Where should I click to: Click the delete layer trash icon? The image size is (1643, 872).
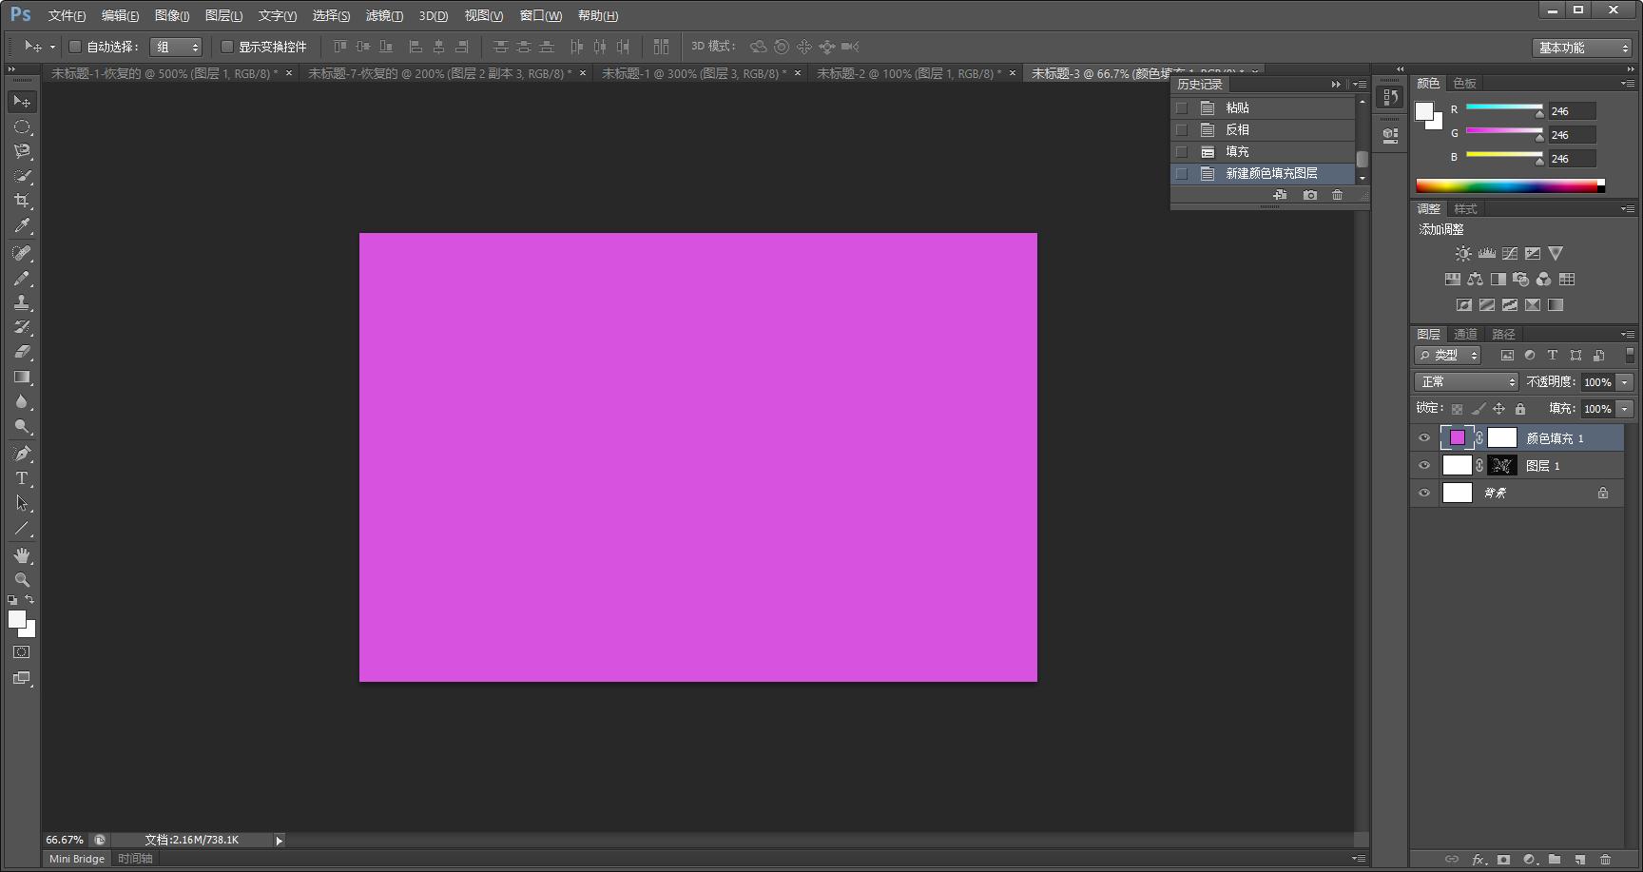[1605, 860]
